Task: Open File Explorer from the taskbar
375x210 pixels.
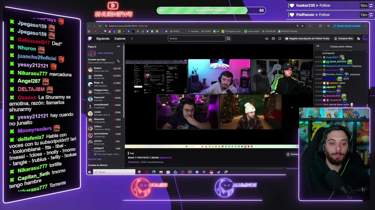Action: 161,172
